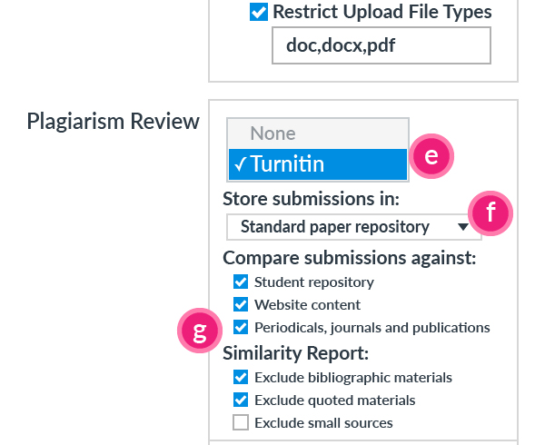Click the pink 'e' callout marker
Image resolution: width=545 pixels, height=445 pixels.
[x=431, y=155]
